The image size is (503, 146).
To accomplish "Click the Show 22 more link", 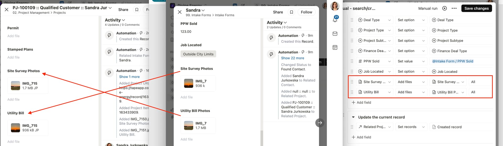I will click(x=292, y=58).
